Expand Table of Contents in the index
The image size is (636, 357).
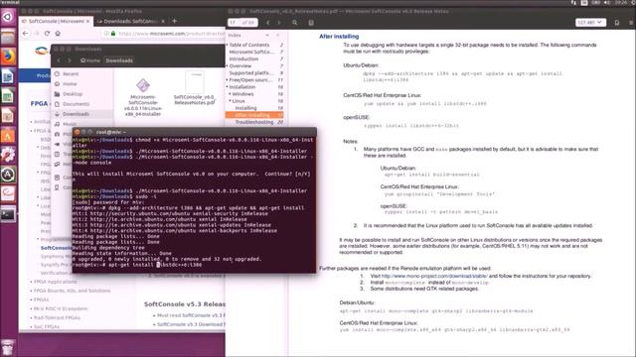pyautogui.click(x=228, y=45)
